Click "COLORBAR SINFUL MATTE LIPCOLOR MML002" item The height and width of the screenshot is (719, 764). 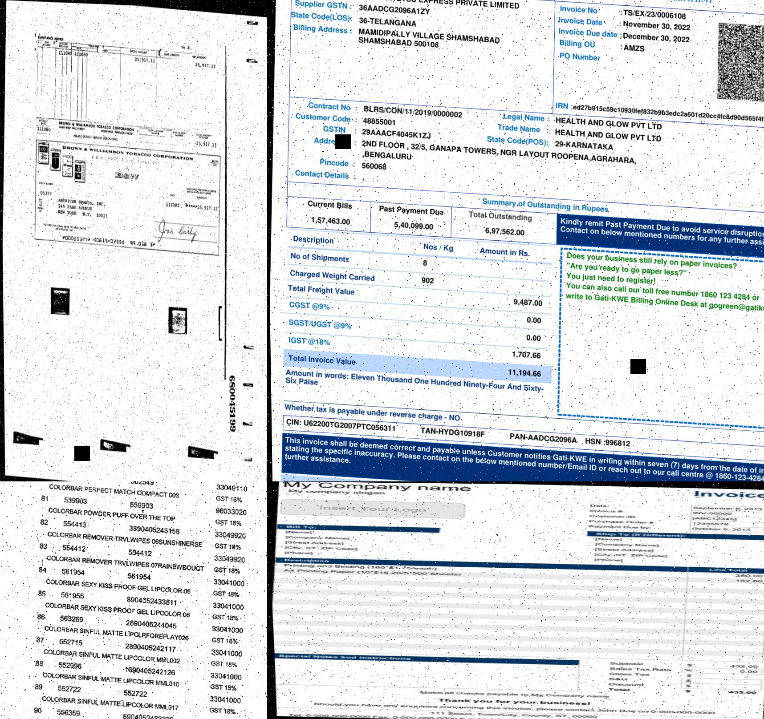coord(112,656)
